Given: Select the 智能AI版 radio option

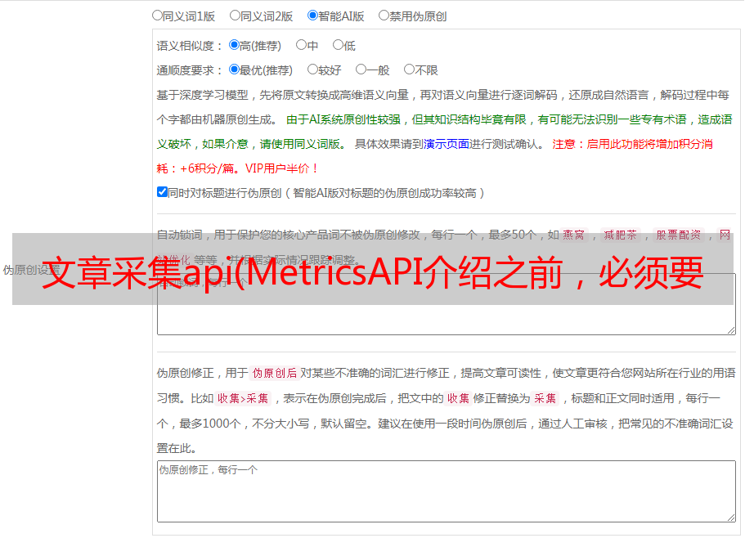Looking at the screenshot, I should click(x=312, y=16).
